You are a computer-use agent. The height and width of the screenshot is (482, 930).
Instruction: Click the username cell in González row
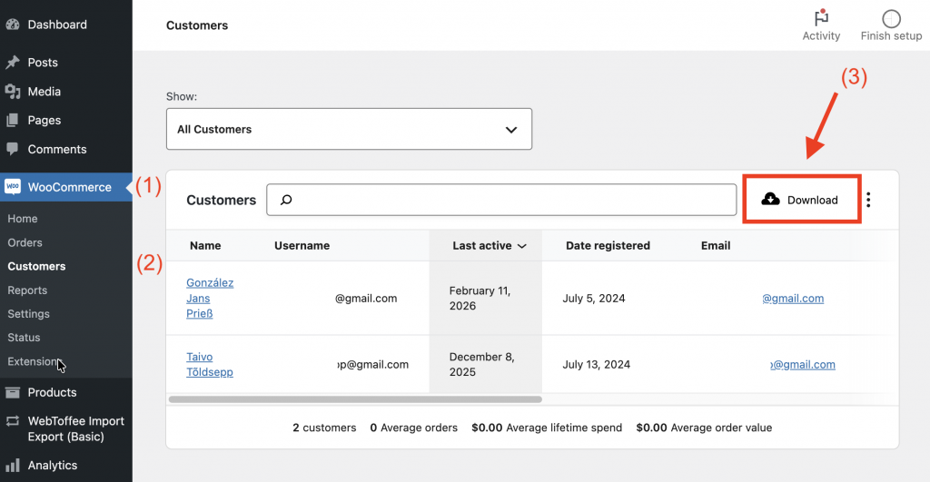point(366,299)
